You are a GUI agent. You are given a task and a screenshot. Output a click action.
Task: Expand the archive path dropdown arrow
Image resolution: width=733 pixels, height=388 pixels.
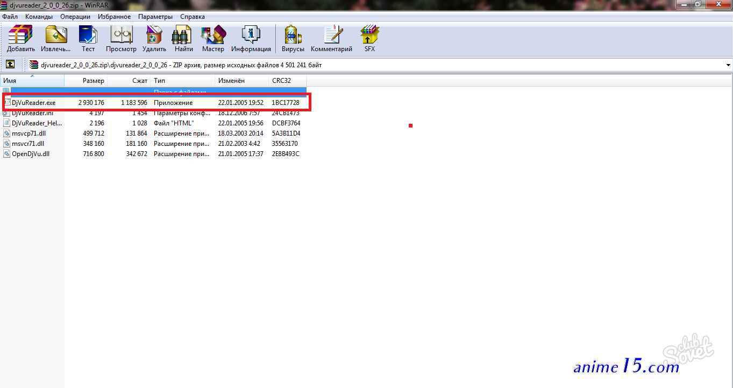coord(728,65)
